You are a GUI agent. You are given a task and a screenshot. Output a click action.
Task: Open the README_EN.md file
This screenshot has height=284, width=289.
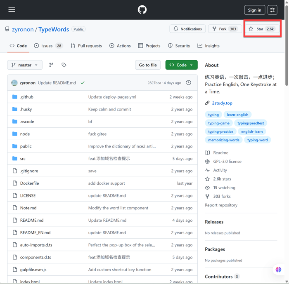(x=35, y=232)
